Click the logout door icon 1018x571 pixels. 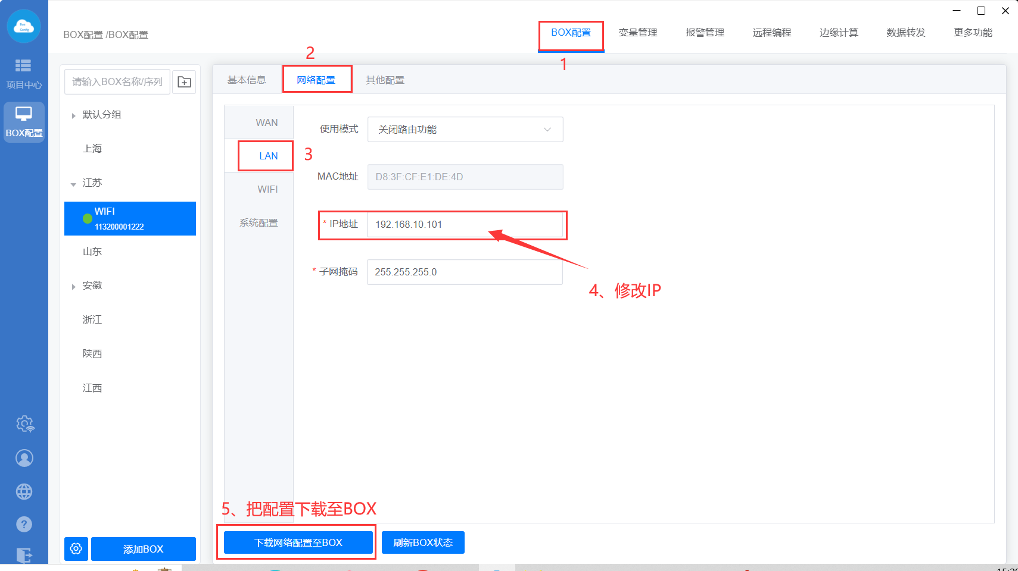[x=24, y=555]
